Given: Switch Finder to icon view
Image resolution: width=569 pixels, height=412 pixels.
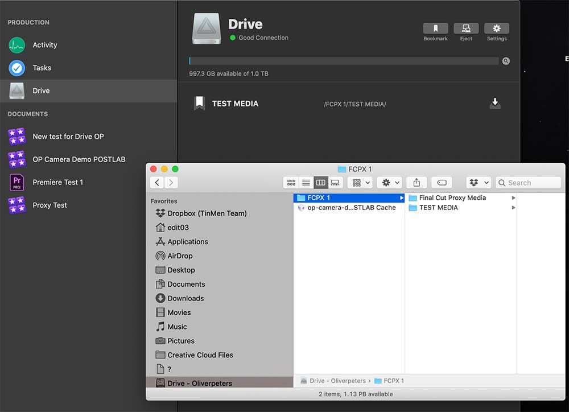Looking at the screenshot, I should click(291, 183).
